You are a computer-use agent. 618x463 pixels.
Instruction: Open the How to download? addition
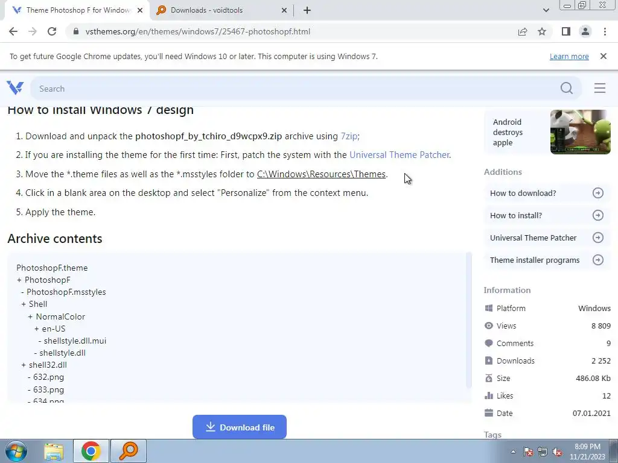pos(547,193)
